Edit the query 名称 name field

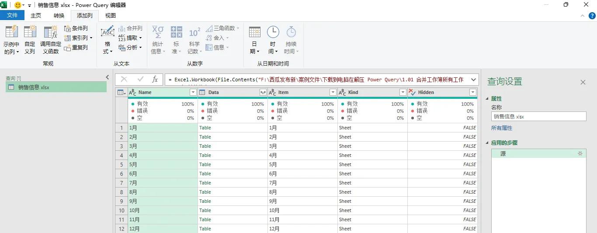(x=538, y=117)
